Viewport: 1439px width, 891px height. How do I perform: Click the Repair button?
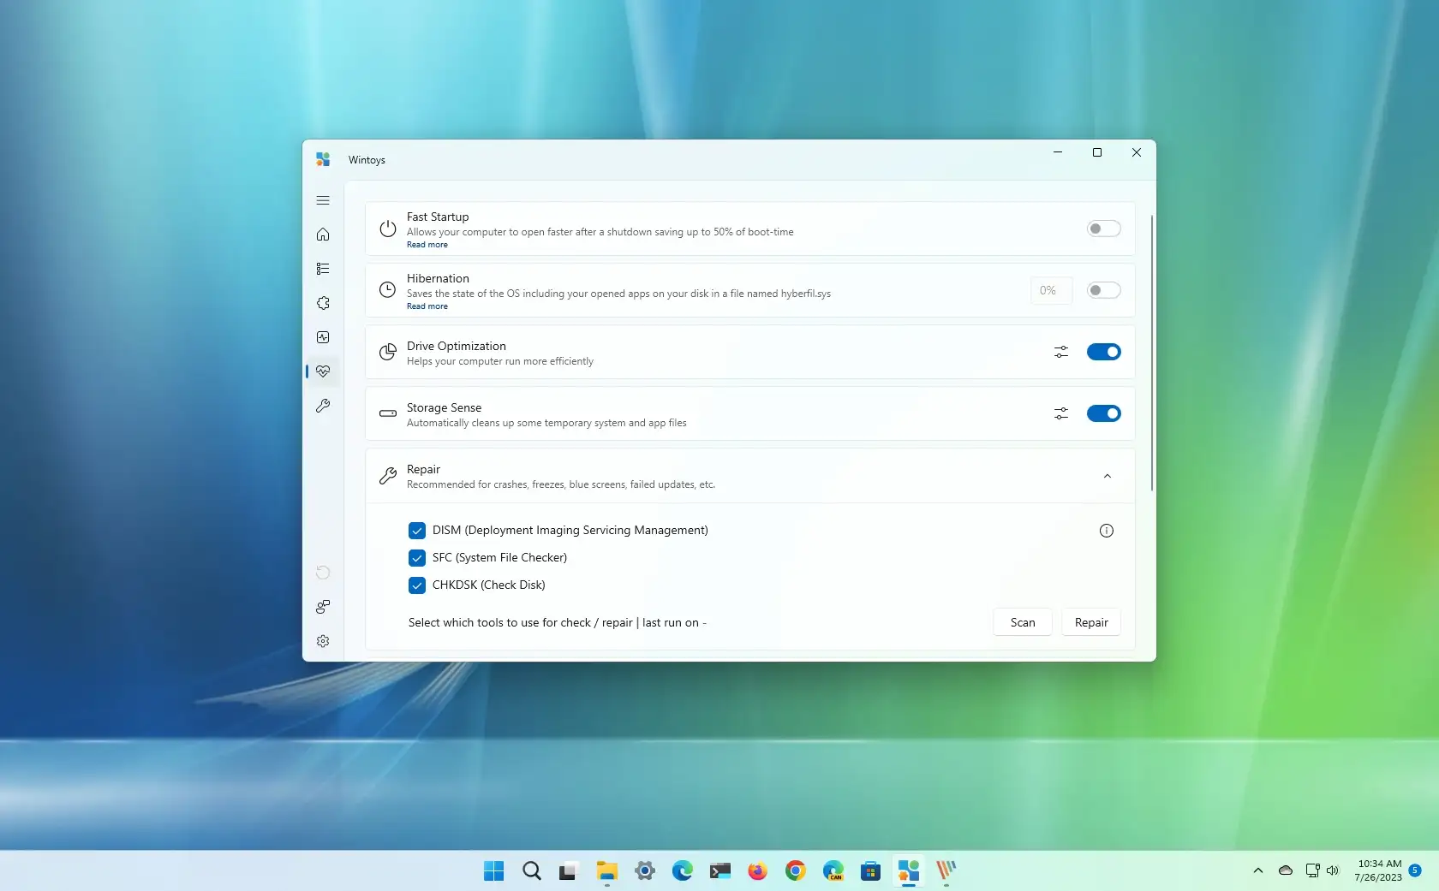[x=1091, y=622]
